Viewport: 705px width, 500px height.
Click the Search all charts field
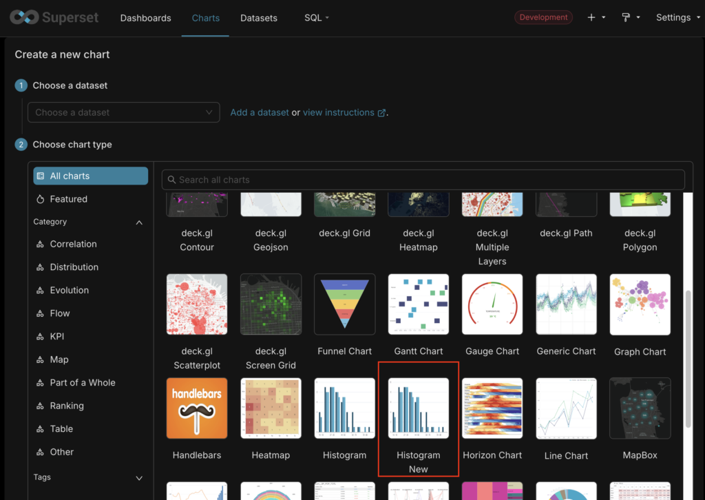pos(423,180)
